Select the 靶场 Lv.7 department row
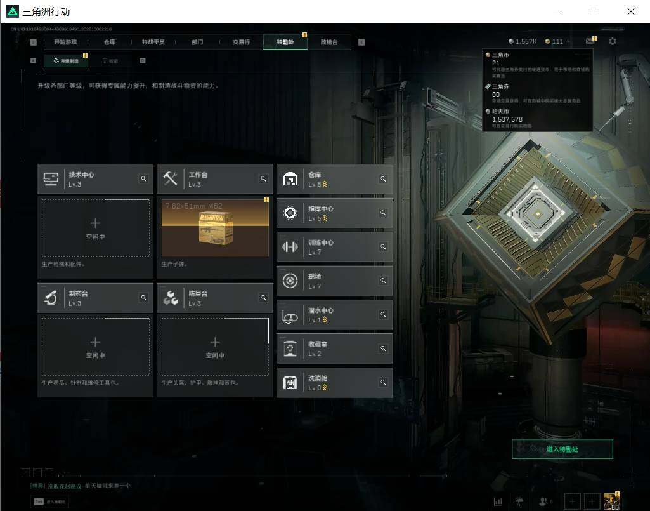The height and width of the screenshot is (511, 650). tap(335, 281)
